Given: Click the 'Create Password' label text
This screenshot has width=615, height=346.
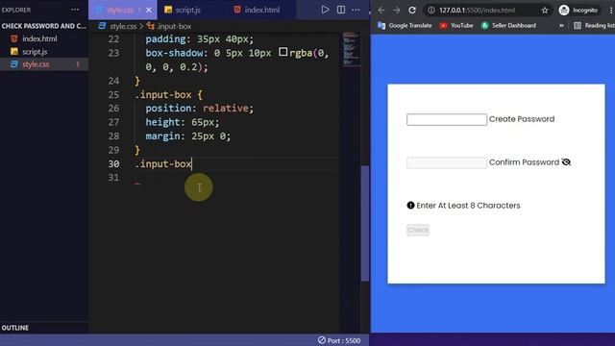Looking at the screenshot, I should (522, 119).
